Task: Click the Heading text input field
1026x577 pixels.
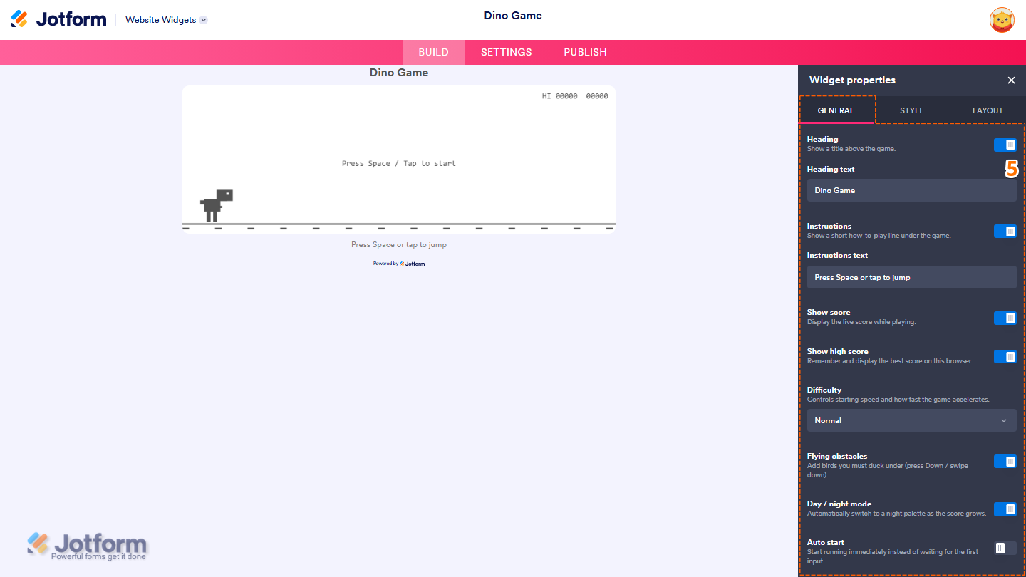Action: point(912,190)
